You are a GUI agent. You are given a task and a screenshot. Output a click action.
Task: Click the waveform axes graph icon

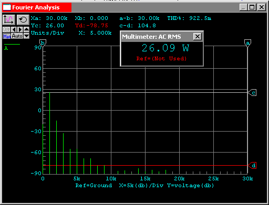9,19
